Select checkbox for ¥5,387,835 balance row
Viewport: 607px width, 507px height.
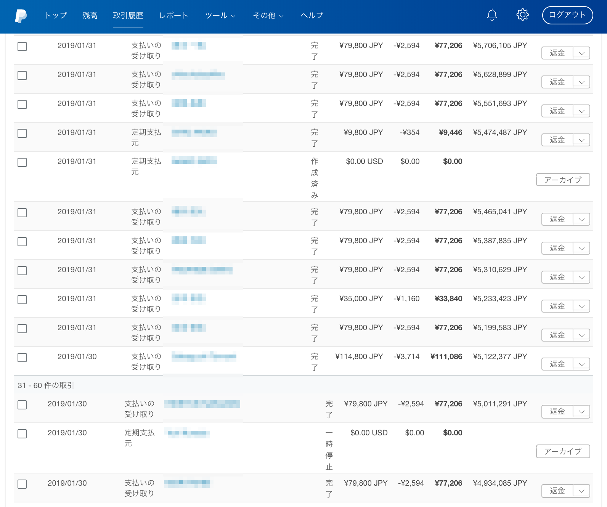[x=22, y=242]
